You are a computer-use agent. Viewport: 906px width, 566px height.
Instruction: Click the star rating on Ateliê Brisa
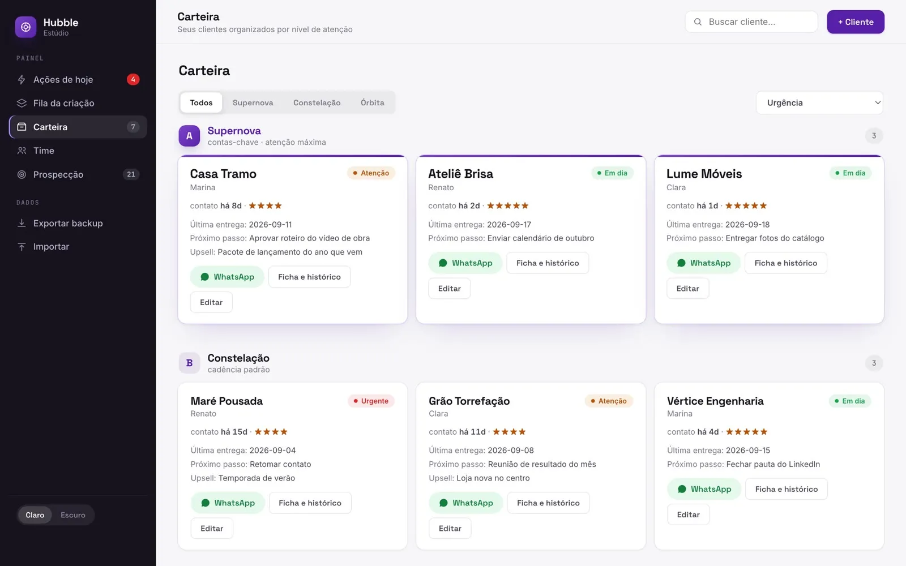507,205
